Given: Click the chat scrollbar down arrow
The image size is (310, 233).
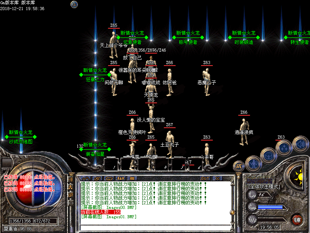Looking at the screenshot, I should click(x=233, y=224).
